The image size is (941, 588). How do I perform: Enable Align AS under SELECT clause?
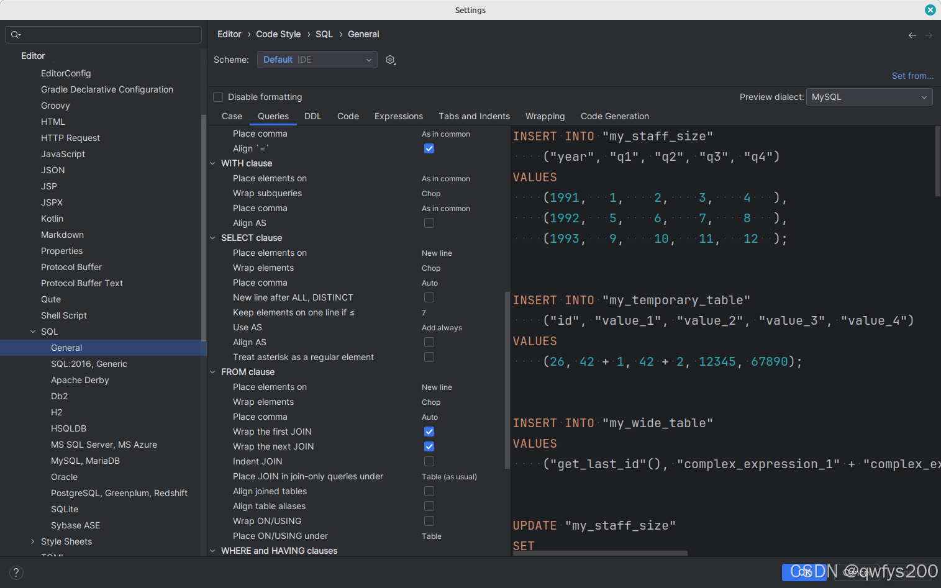click(x=429, y=342)
